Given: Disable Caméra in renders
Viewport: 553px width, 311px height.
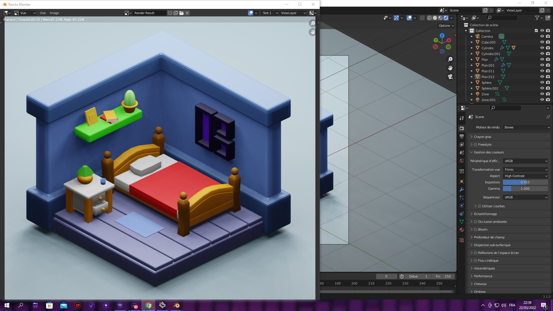Looking at the screenshot, I should pyautogui.click(x=548, y=36).
